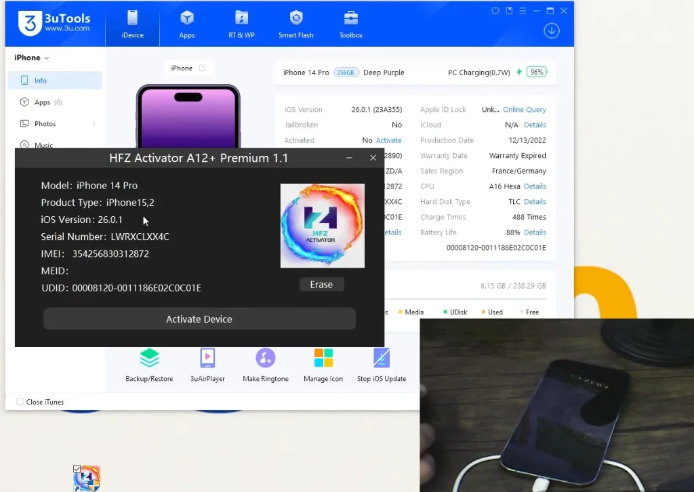Image resolution: width=694 pixels, height=492 pixels.
Task: Click the Model iPhone 14 Pro text in HFZ Activator
Action: [x=89, y=186]
